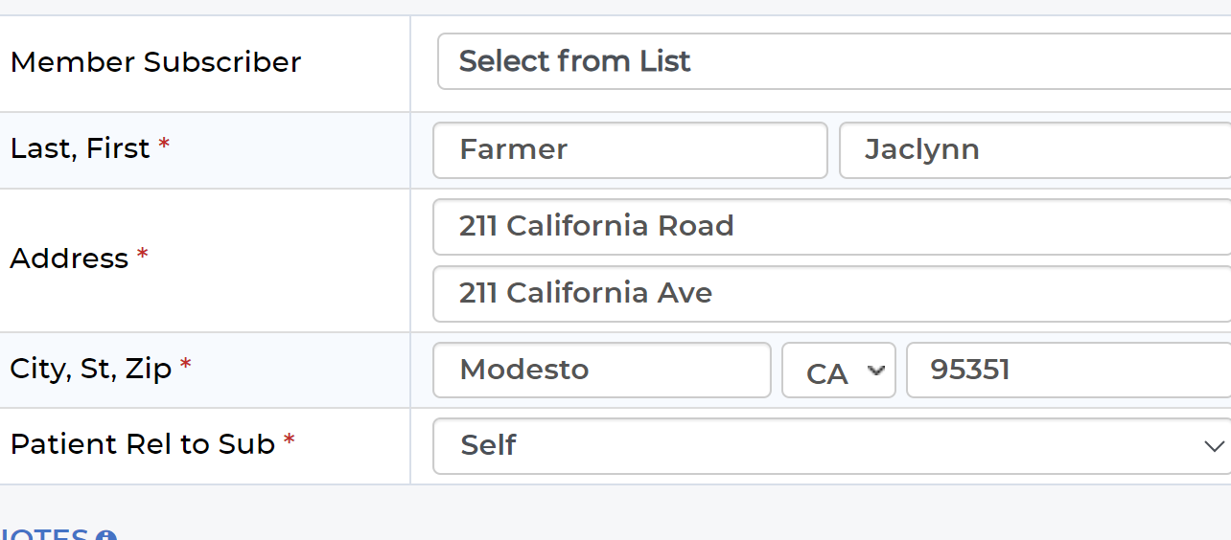Click the zip code field 95351

pyautogui.click(x=1069, y=370)
